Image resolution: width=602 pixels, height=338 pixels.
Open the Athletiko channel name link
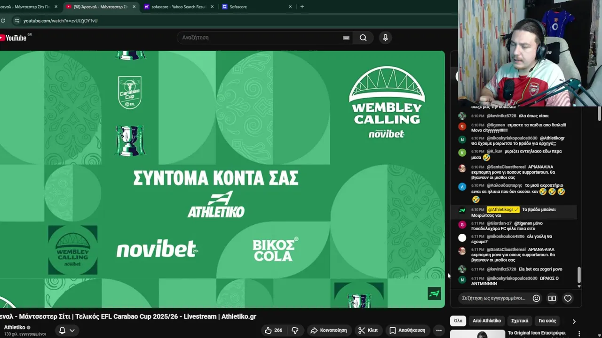tap(15, 327)
